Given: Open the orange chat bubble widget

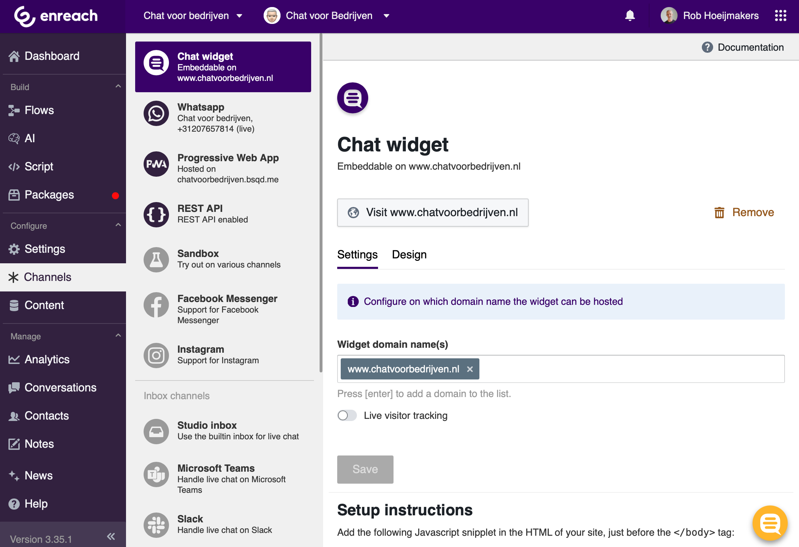Looking at the screenshot, I should (x=770, y=523).
